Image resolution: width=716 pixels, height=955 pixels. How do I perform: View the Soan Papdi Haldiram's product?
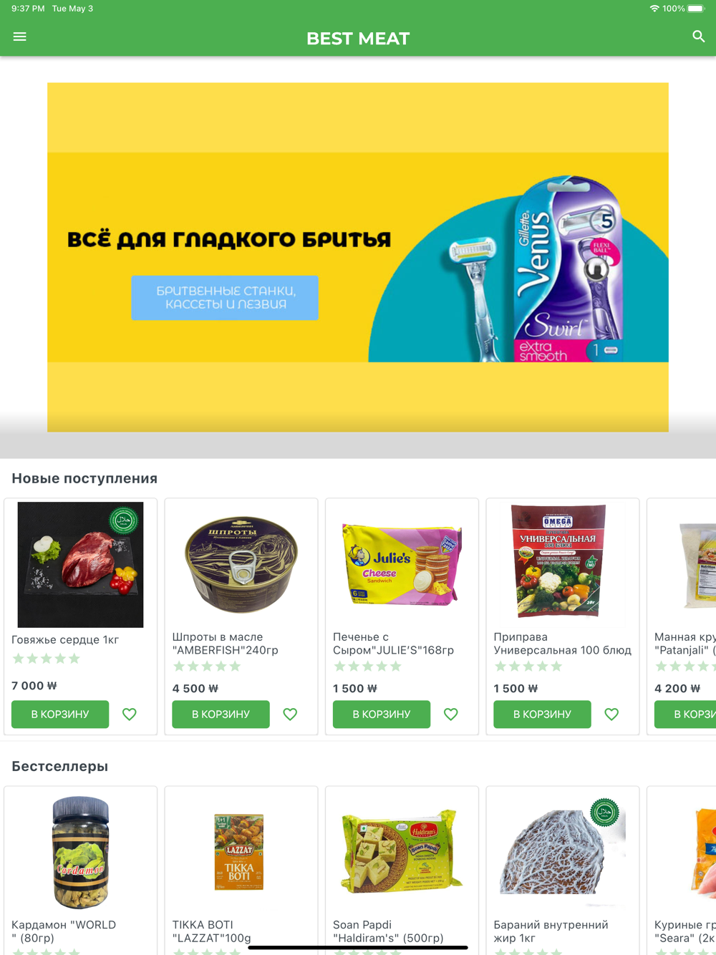click(402, 852)
